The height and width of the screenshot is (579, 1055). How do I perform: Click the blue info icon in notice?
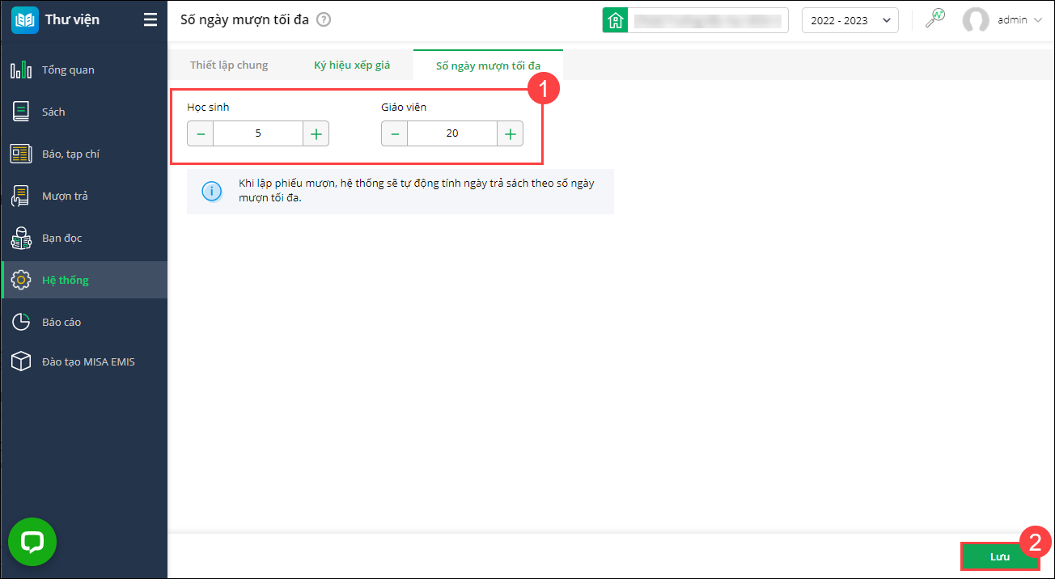(x=211, y=191)
